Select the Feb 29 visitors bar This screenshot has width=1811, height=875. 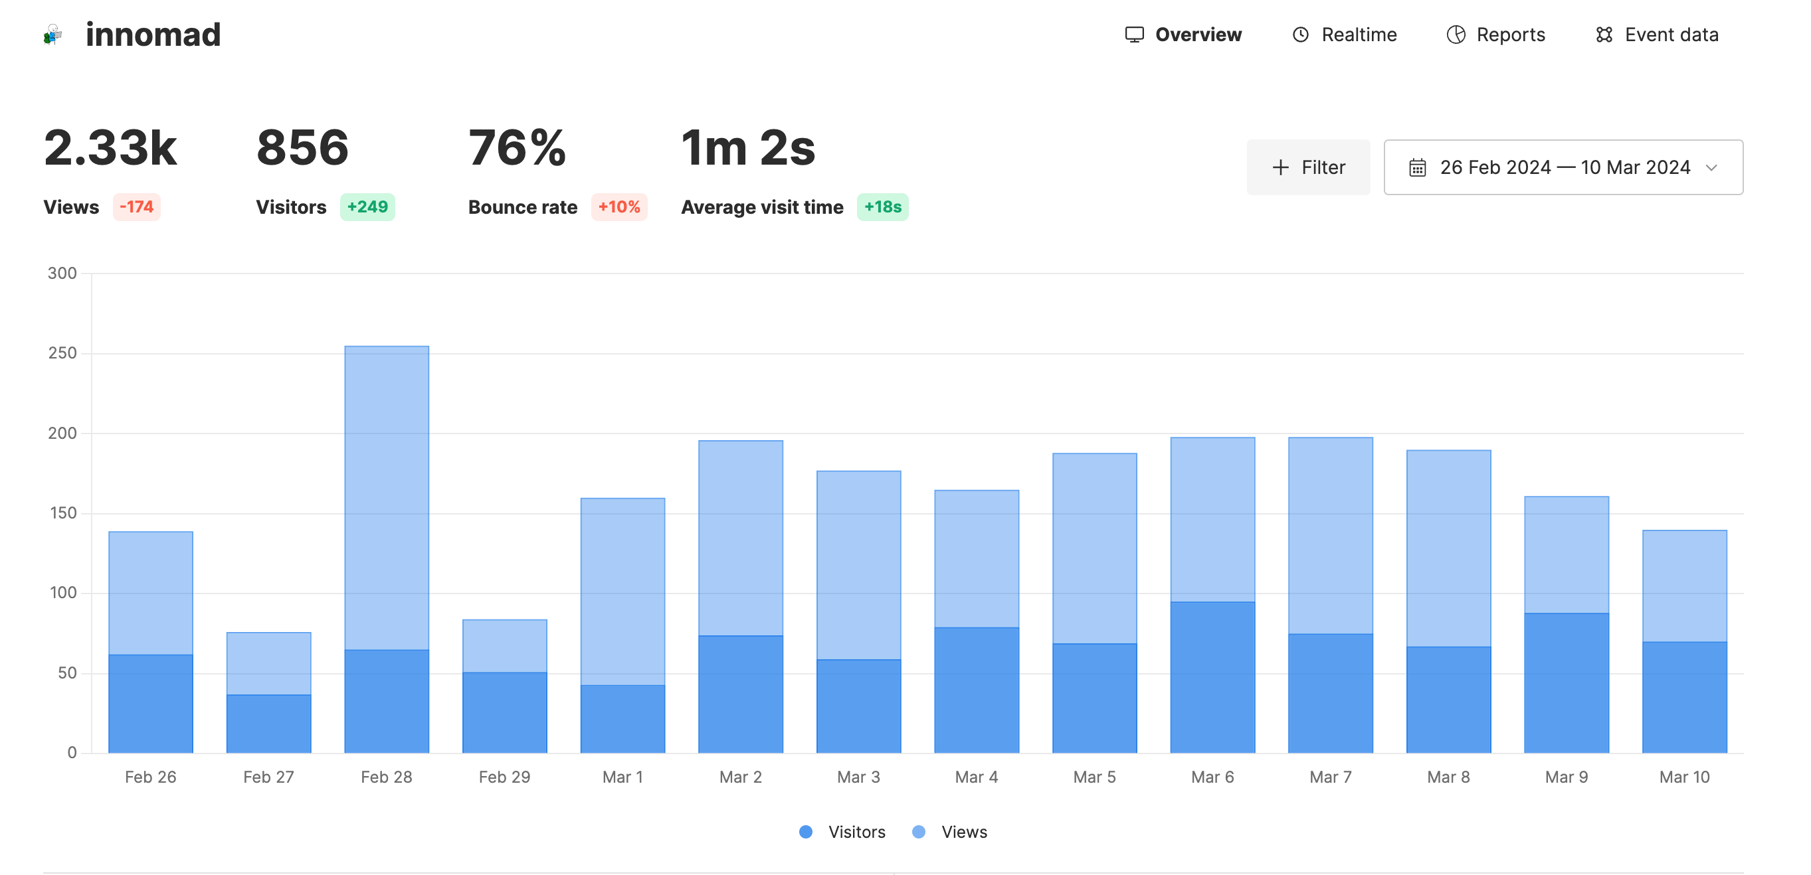pyautogui.click(x=505, y=712)
